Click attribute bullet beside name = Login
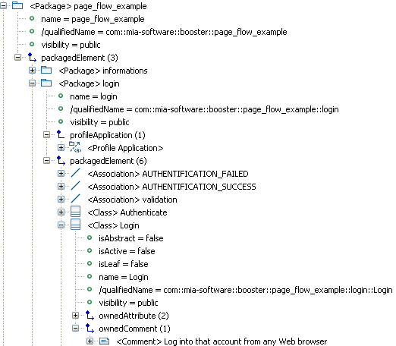 pos(90,276)
